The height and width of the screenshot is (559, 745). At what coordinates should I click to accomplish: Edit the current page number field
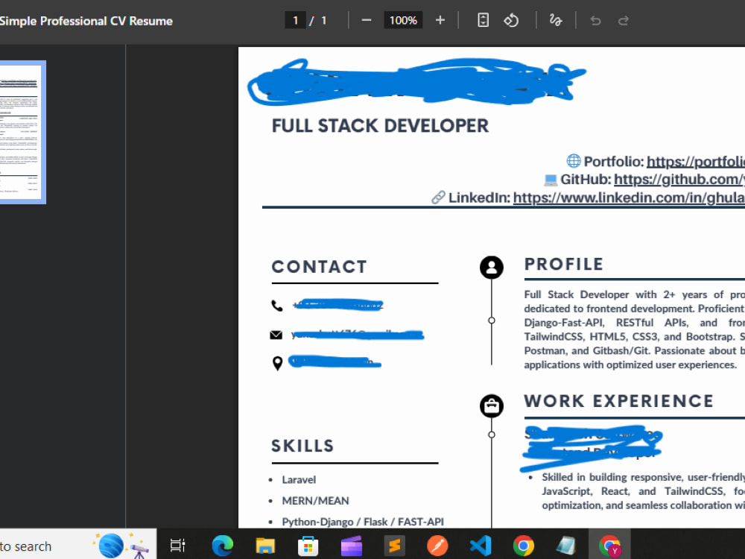[295, 20]
